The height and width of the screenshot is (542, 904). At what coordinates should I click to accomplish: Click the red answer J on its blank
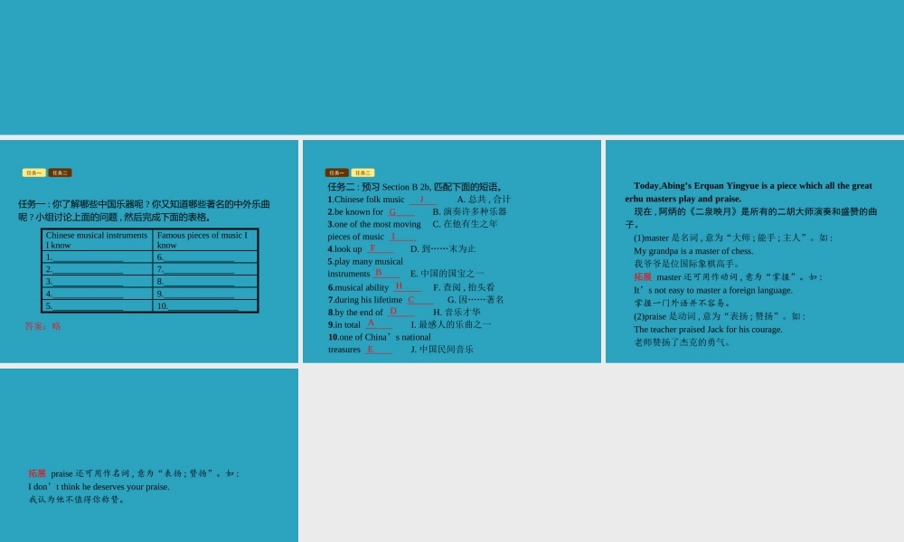point(421,199)
